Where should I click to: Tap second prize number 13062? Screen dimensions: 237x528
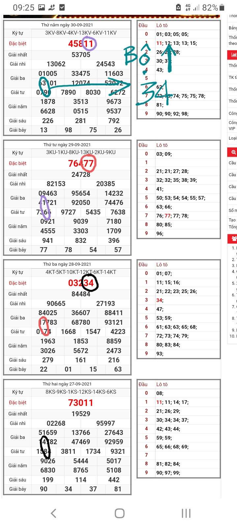pos(56,64)
